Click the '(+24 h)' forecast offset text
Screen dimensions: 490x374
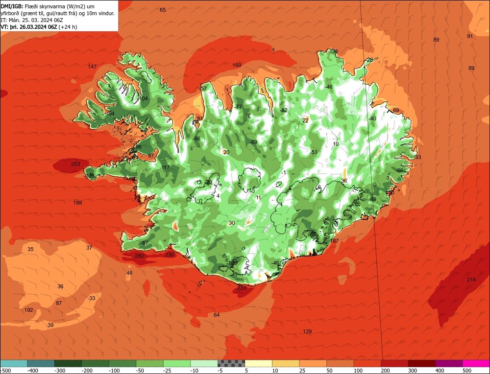click(x=68, y=27)
